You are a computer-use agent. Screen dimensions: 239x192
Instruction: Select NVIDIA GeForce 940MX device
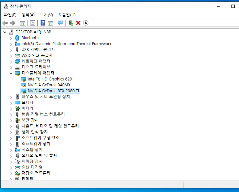click(x=49, y=85)
